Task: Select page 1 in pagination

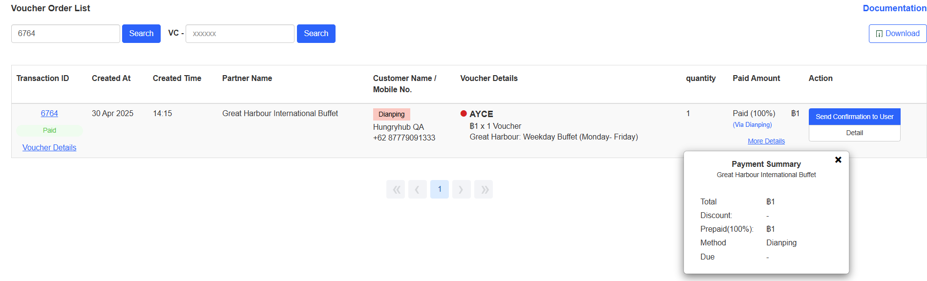Action: 440,189
